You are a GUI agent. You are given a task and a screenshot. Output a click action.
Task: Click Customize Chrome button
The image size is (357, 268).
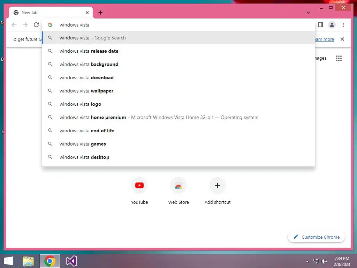coord(317,237)
